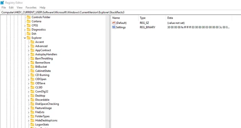
Task: Expand the BannerStore key
Action: (29, 63)
